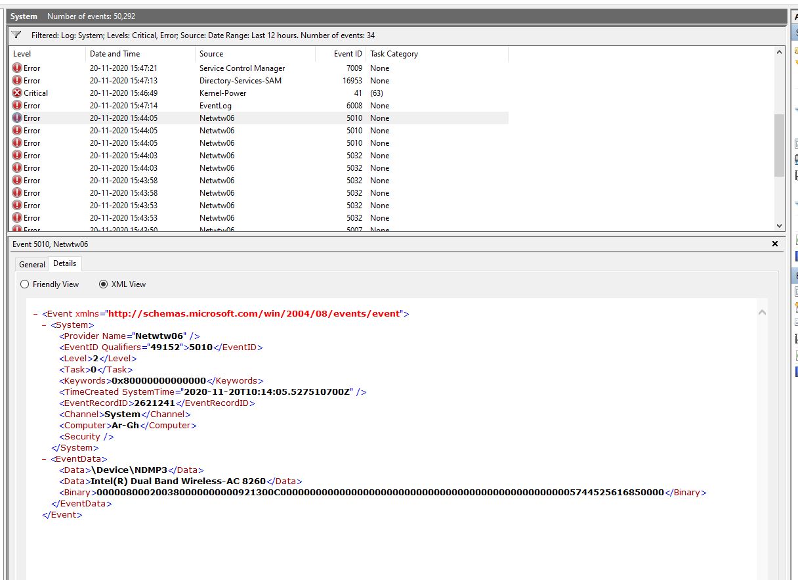Click event ID 6008 cell

[x=354, y=106]
